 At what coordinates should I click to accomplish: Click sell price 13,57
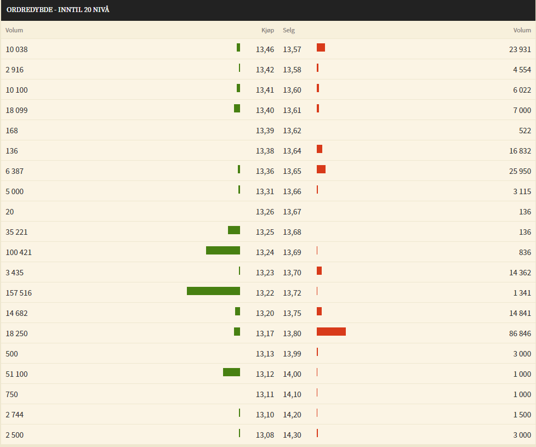point(292,49)
